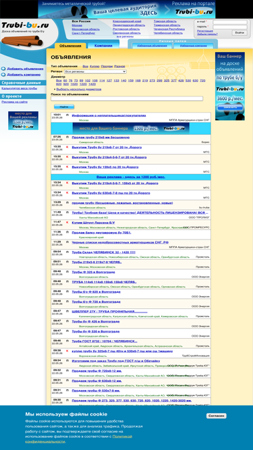Select diameter 219 filter link
Image resolution: width=253 pixels, height=450 pixels.
click(x=145, y=81)
